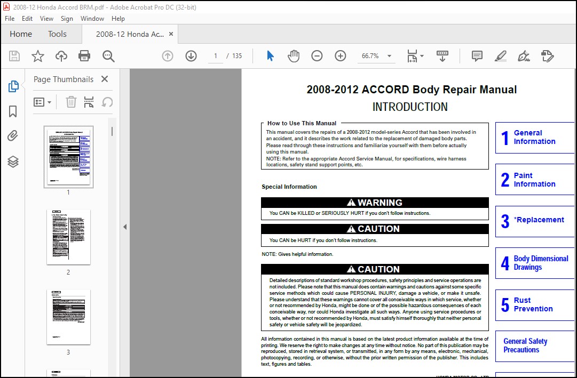Delete selected page with trash icon
The width and height of the screenshot is (577, 378).
pyautogui.click(x=71, y=102)
